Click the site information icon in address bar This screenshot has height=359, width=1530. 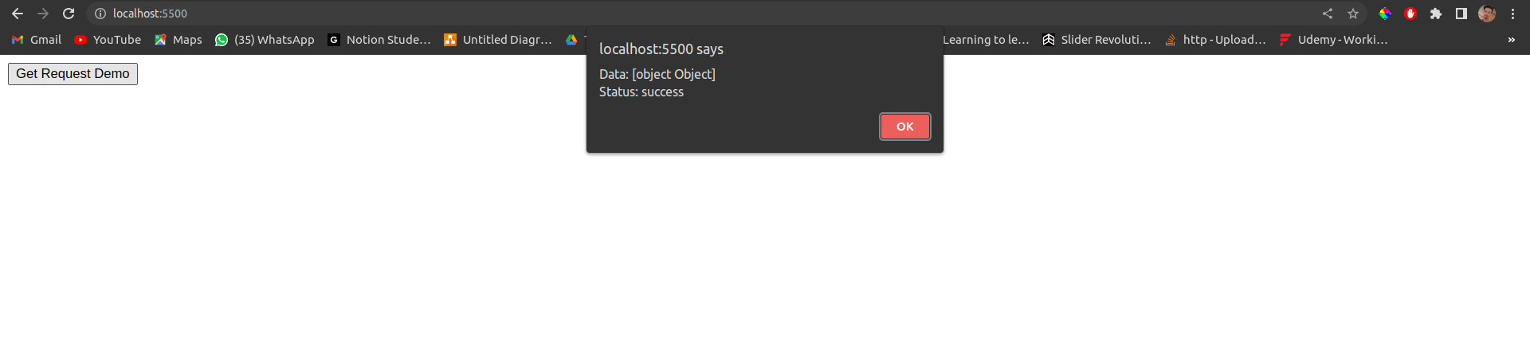point(100,14)
